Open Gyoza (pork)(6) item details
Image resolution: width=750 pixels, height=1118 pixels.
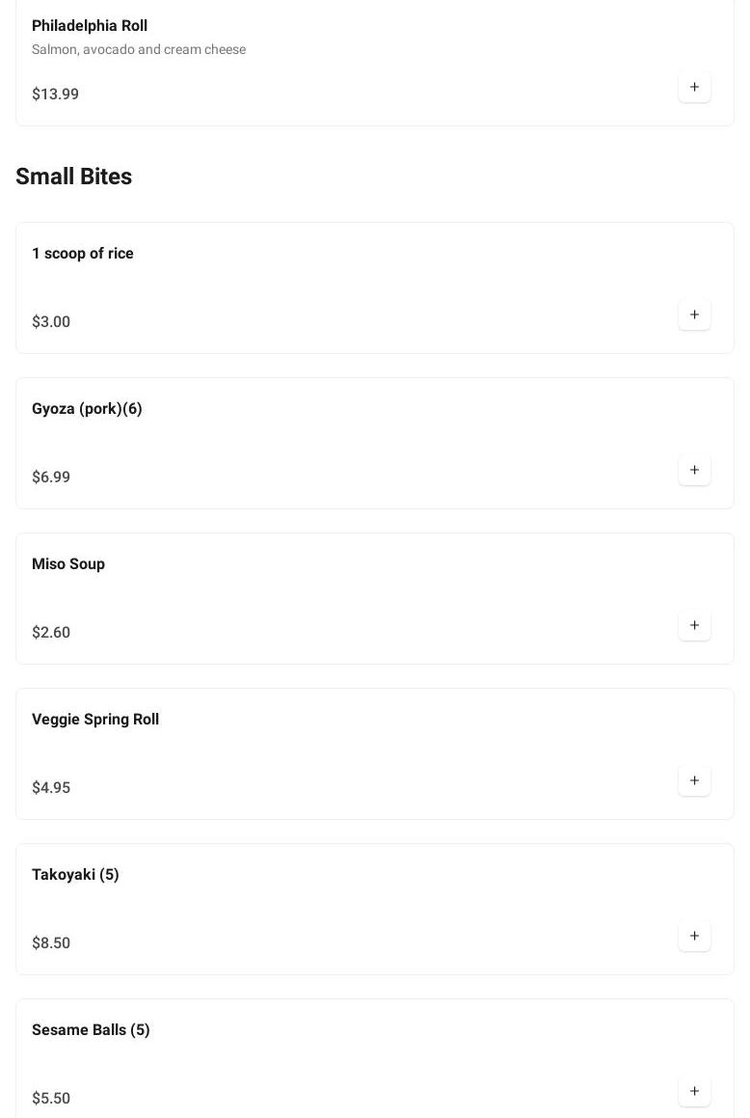[87, 409]
